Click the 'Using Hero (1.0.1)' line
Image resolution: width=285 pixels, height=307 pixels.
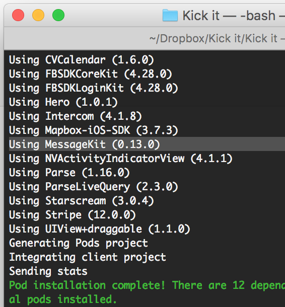(63, 102)
